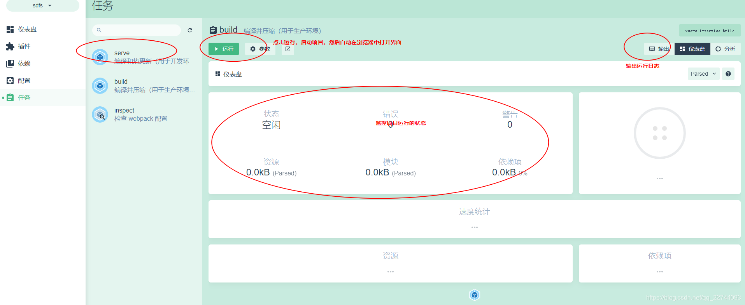
Task: Click the webpack logo at bottom
Action: coord(475,295)
